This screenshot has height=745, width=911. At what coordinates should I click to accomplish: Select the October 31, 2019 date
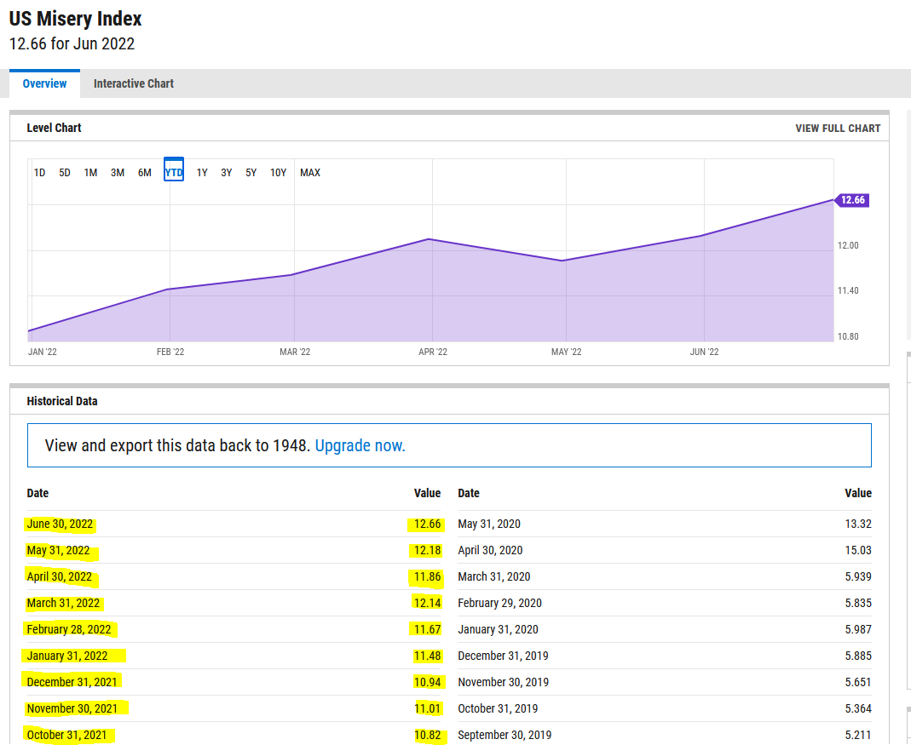[498, 708]
